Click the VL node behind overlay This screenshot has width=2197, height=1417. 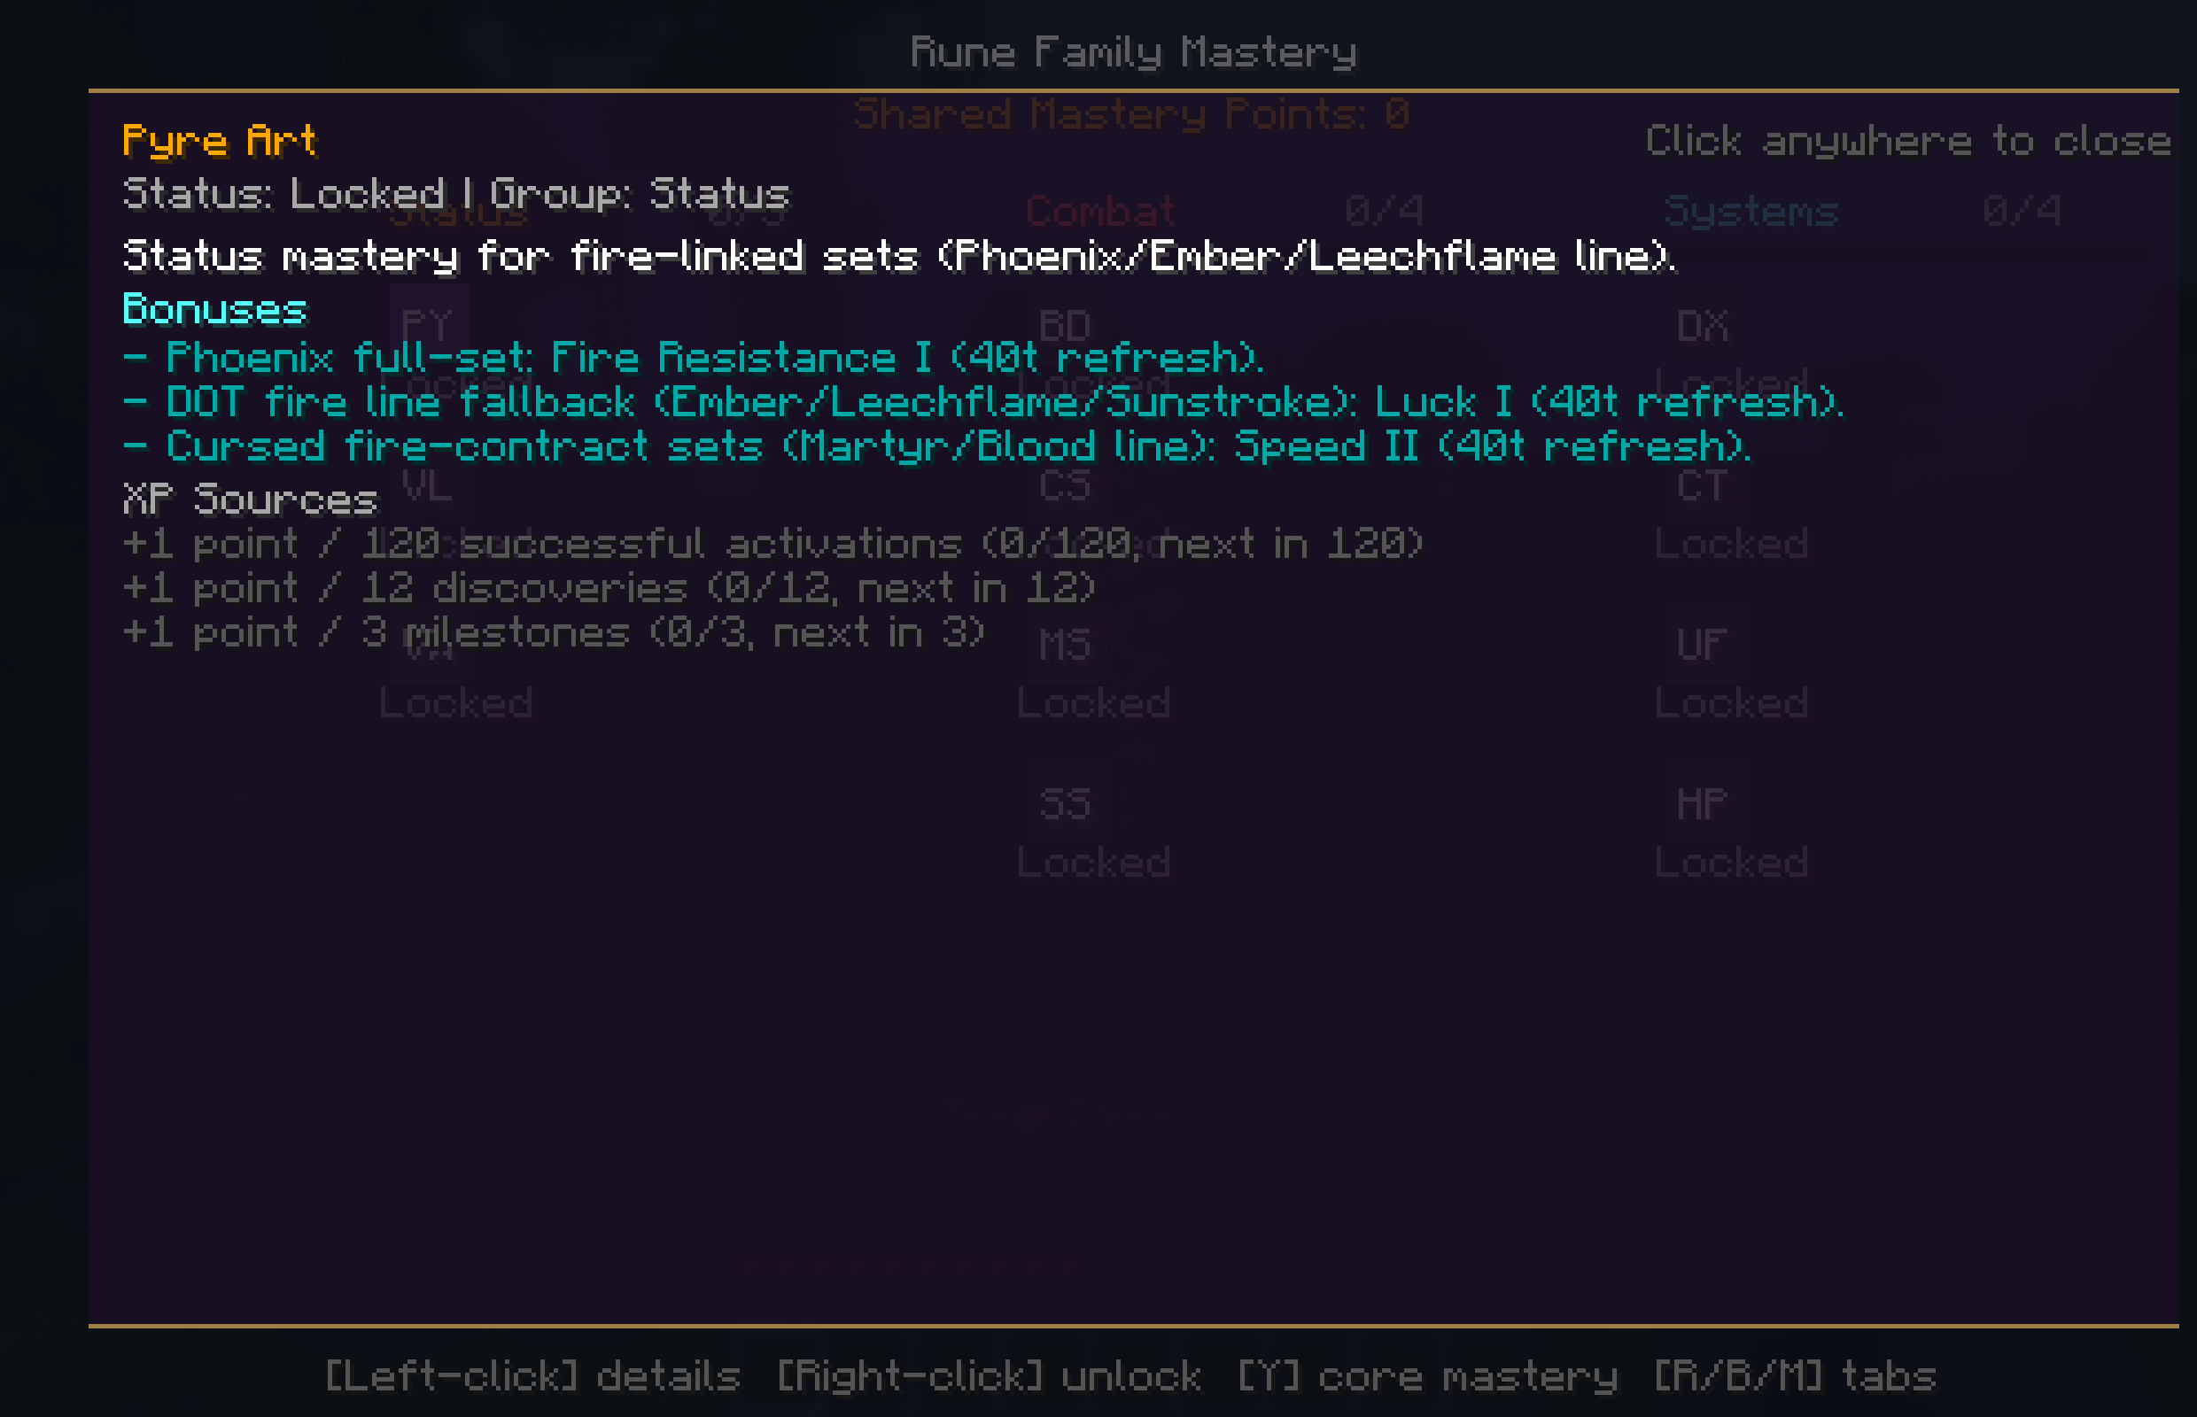click(x=428, y=485)
